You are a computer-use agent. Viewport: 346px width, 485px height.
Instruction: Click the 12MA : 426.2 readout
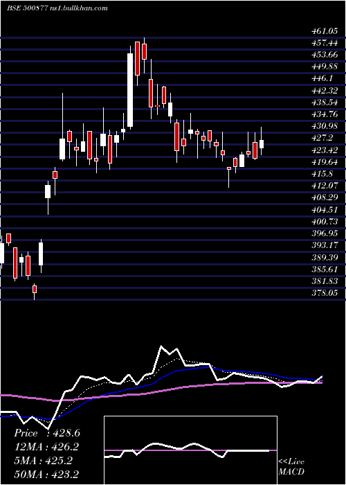[x=46, y=447]
